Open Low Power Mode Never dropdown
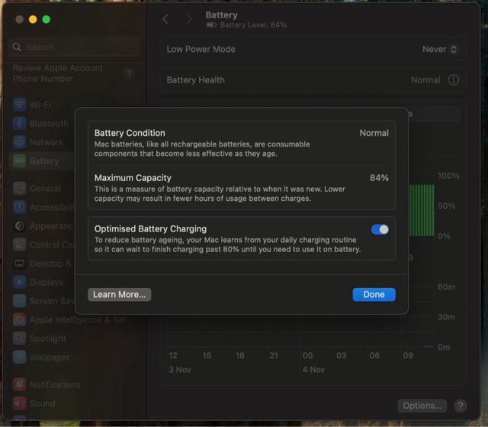488x427 pixels. pyautogui.click(x=439, y=49)
